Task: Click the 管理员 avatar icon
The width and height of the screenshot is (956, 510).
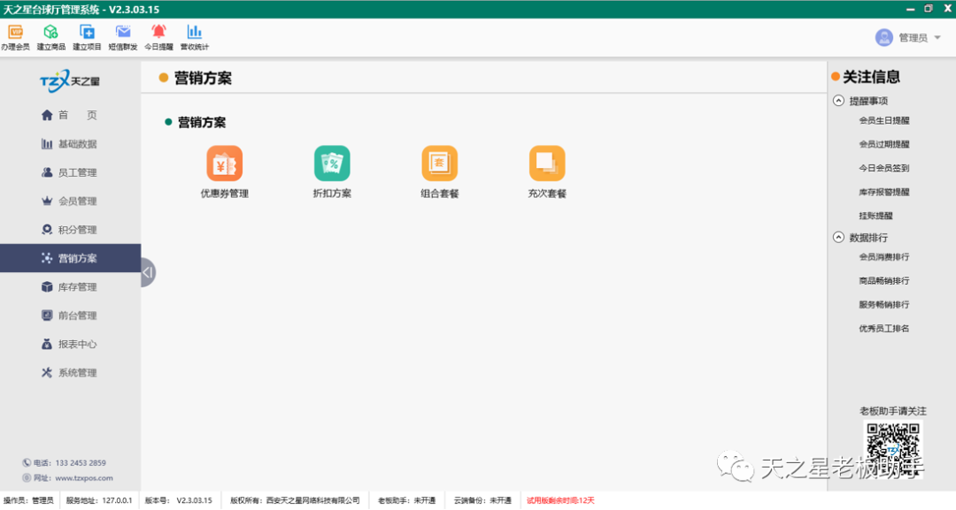Action: 883,38
